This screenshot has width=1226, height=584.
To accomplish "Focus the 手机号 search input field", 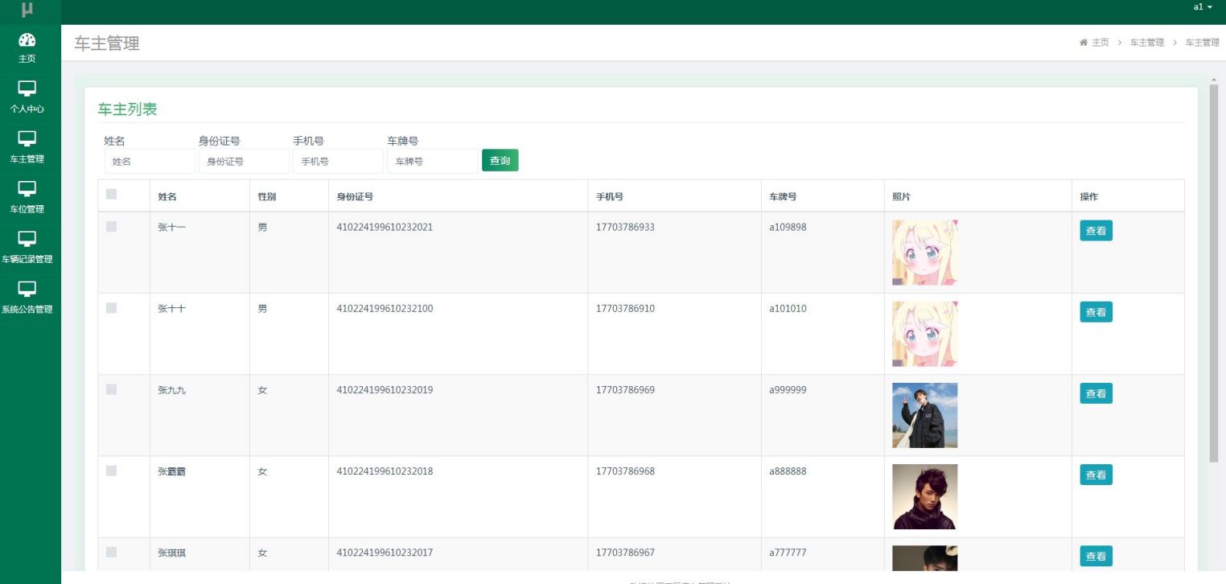I will 338,161.
